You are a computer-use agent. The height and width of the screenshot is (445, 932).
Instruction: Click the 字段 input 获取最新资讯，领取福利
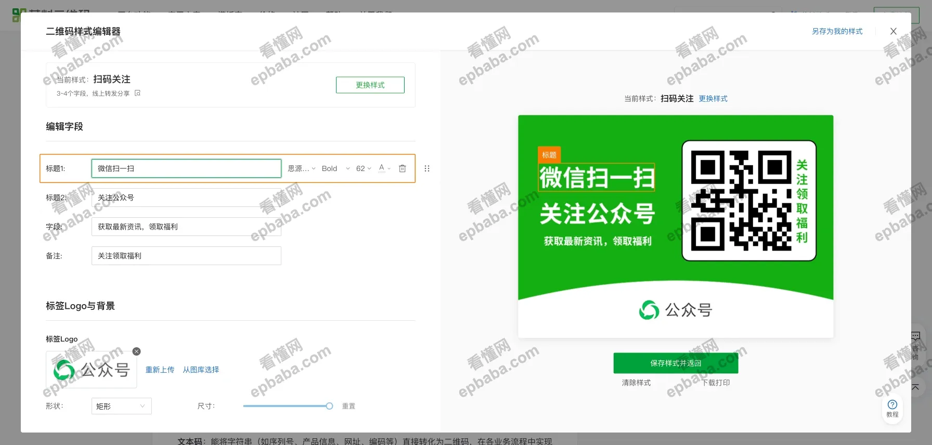pyautogui.click(x=186, y=227)
